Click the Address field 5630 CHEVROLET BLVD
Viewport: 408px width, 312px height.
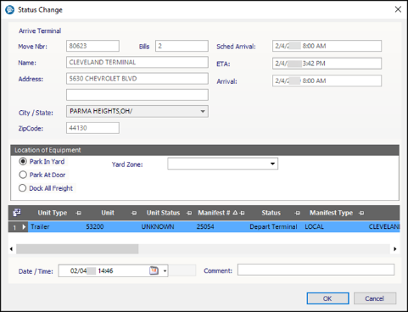pyautogui.click(x=137, y=79)
